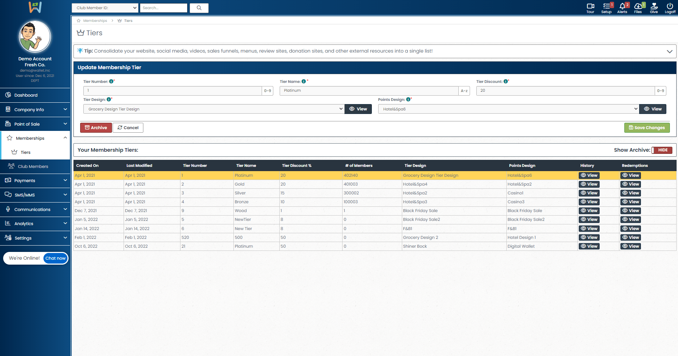Open the Setup checklist icon
Screen dimensions: 678x356
pos(606,6)
